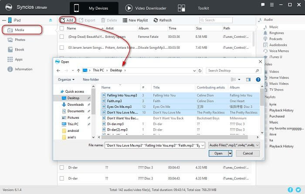This screenshot has height=194, width=305.
Task: Open the Toolkit tab
Action: [193, 8]
